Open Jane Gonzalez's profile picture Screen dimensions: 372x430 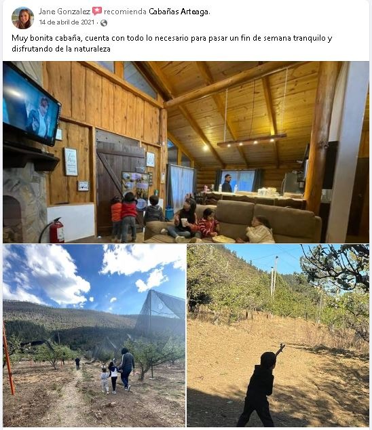tap(22, 18)
